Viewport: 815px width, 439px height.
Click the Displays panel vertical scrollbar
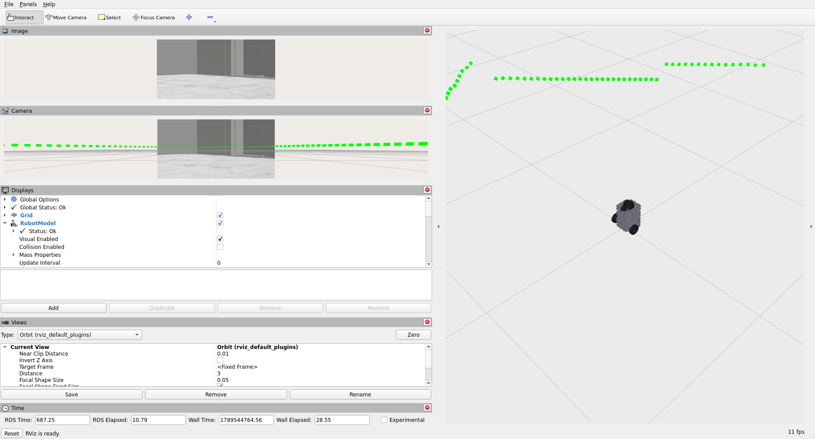point(429,231)
